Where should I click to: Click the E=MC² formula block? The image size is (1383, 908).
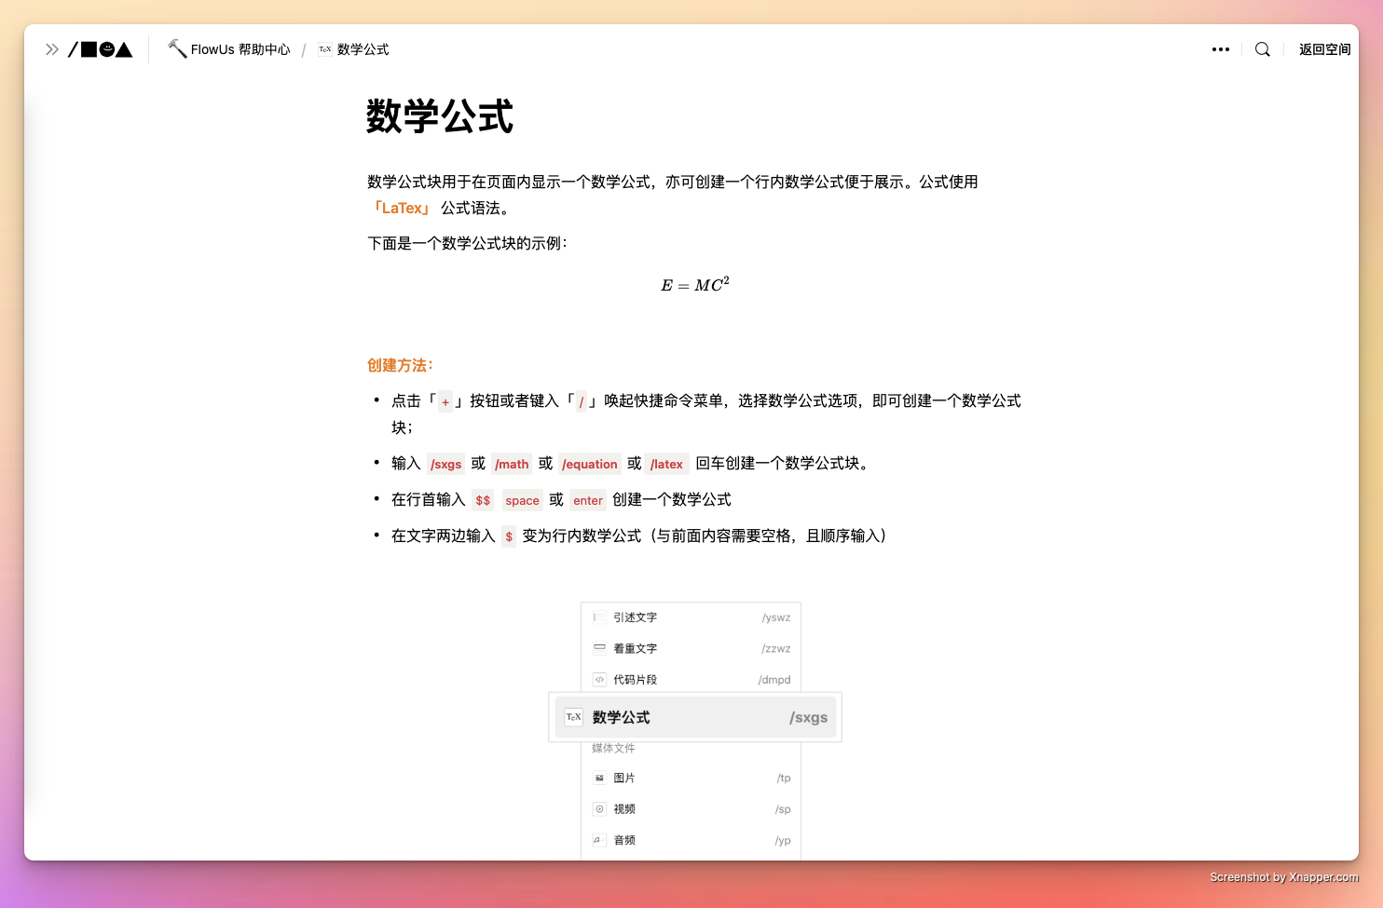tap(693, 285)
